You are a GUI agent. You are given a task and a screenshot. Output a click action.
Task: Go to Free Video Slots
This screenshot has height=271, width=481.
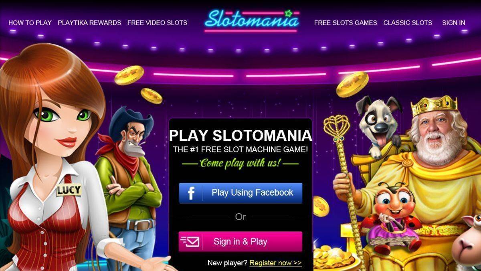157,23
